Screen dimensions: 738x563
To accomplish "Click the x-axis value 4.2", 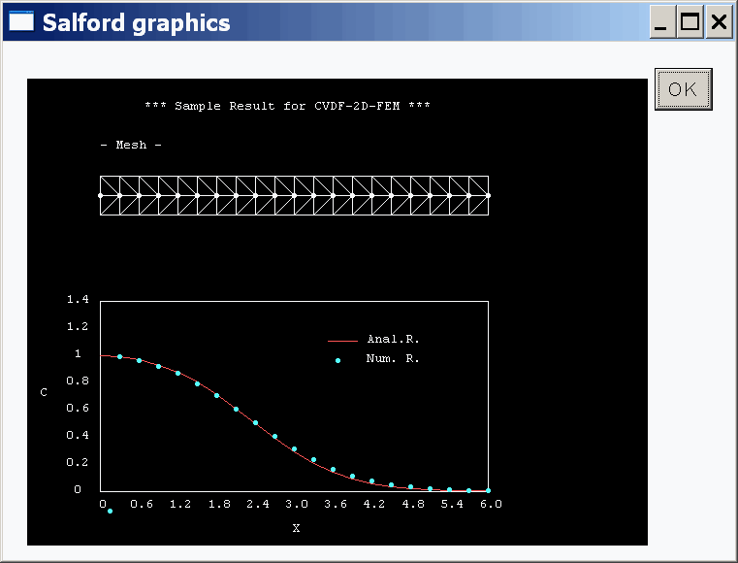I will tap(374, 504).
